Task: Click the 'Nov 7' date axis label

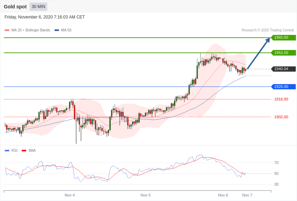Action: click(247, 195)
